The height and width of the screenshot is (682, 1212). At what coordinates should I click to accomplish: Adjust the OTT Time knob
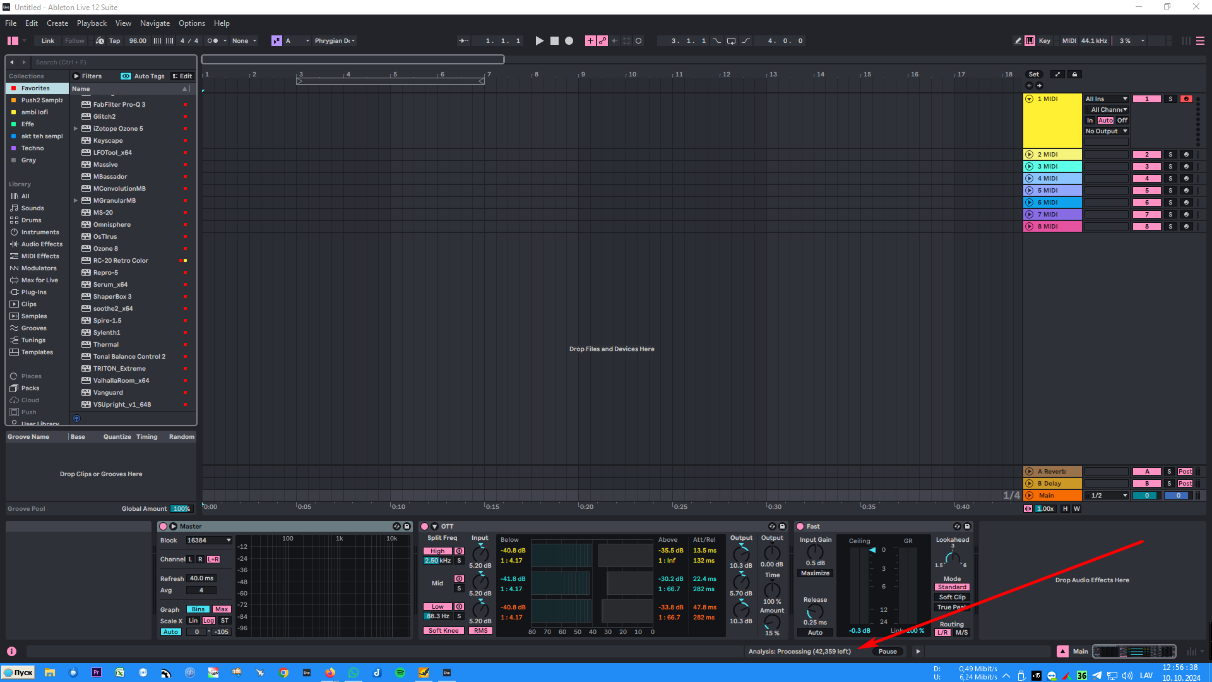(x=772, y=589)
